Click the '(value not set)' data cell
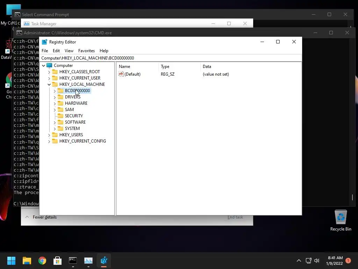 point(216,74)
